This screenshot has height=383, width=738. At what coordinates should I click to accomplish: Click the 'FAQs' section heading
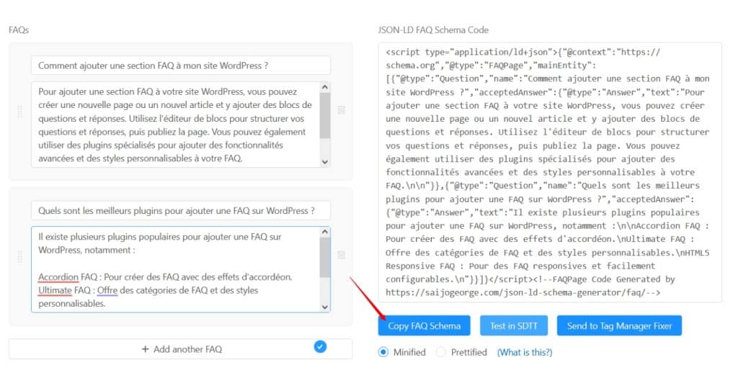(19, 30)
